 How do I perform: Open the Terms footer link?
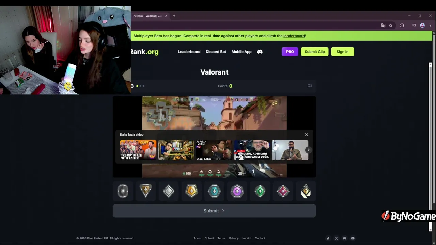pyautogui.click(x=221, y=238)
